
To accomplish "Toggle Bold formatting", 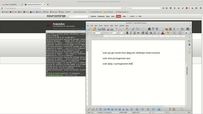I will (x=127, y=33).
